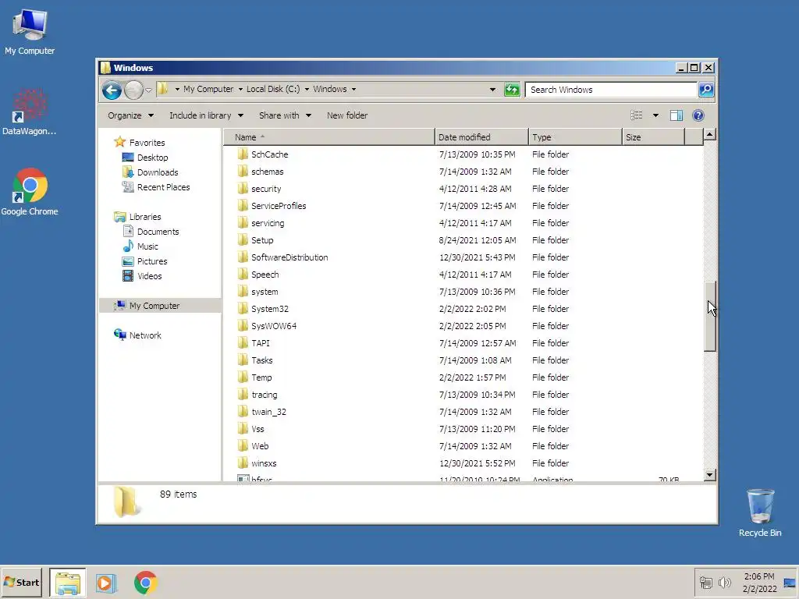Open the Share with menu
This screenshot has width=799, height=599.
click(285, 115)
